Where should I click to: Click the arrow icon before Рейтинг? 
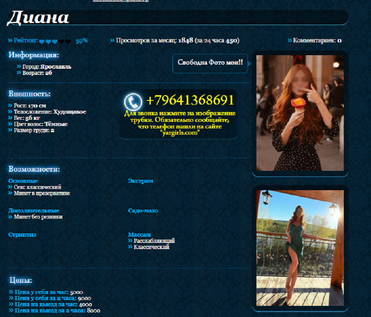click(x=10, y=40)
